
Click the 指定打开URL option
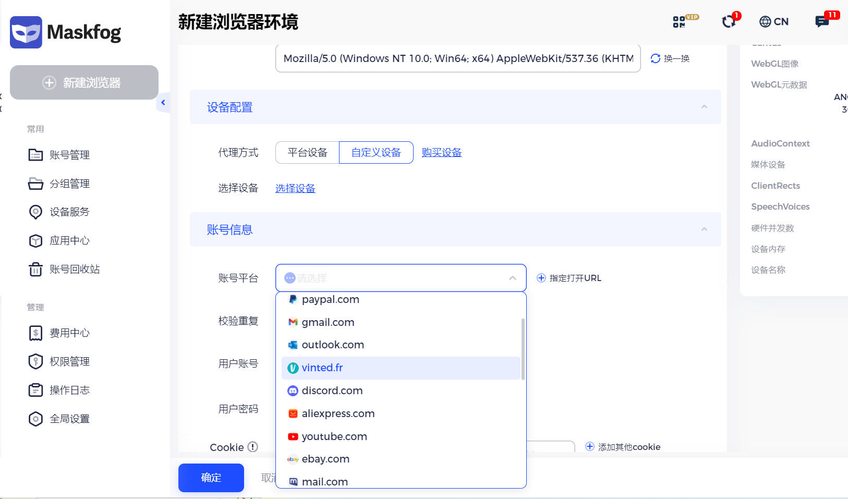[569, 278]
